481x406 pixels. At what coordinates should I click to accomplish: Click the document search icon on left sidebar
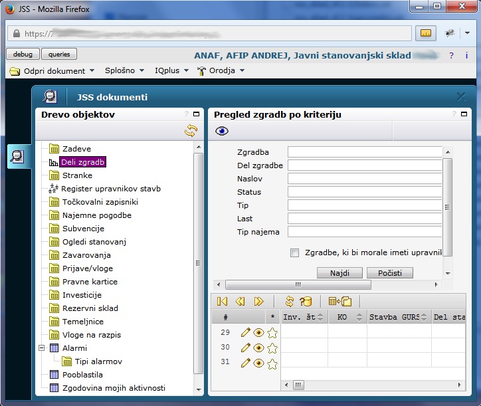[x=19, y=157]
